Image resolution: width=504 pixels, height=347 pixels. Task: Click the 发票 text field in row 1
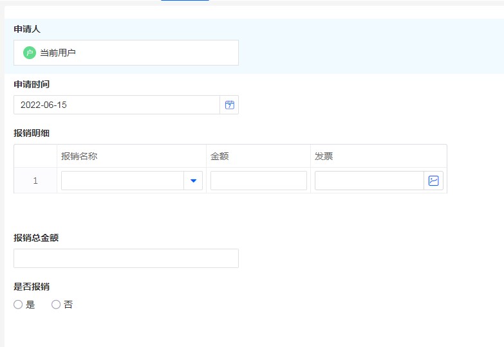click(369, 181)
